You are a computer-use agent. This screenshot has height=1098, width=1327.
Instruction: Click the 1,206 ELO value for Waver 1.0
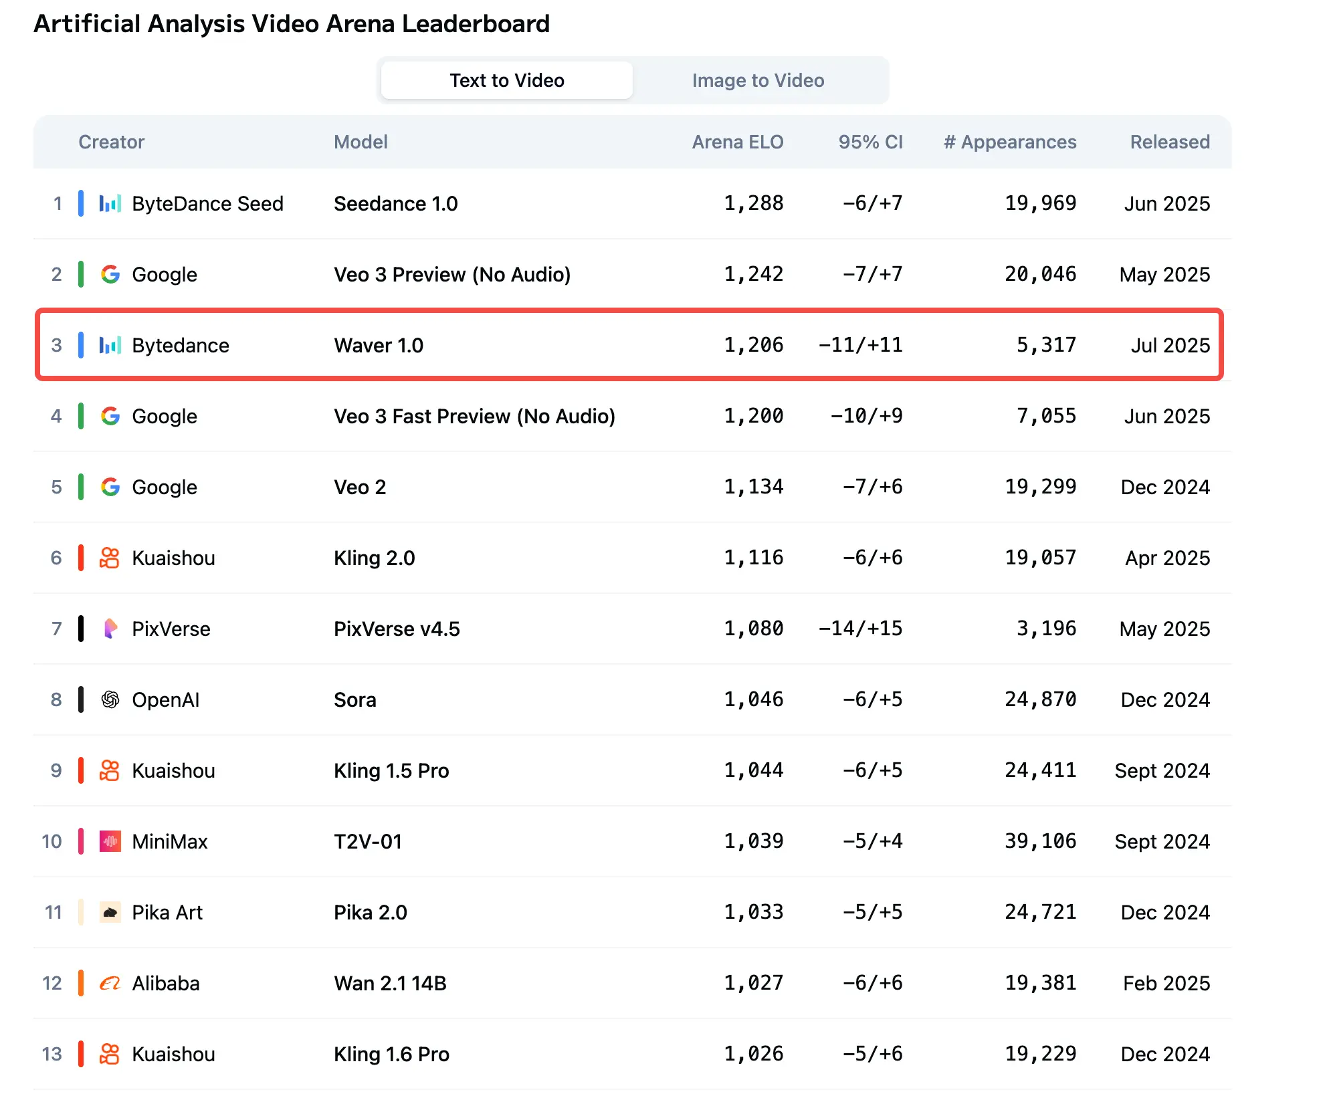(x=753, y=345)
